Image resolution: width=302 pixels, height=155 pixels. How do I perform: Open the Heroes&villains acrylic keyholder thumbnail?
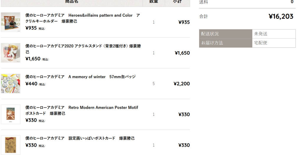tap(11, 22)
